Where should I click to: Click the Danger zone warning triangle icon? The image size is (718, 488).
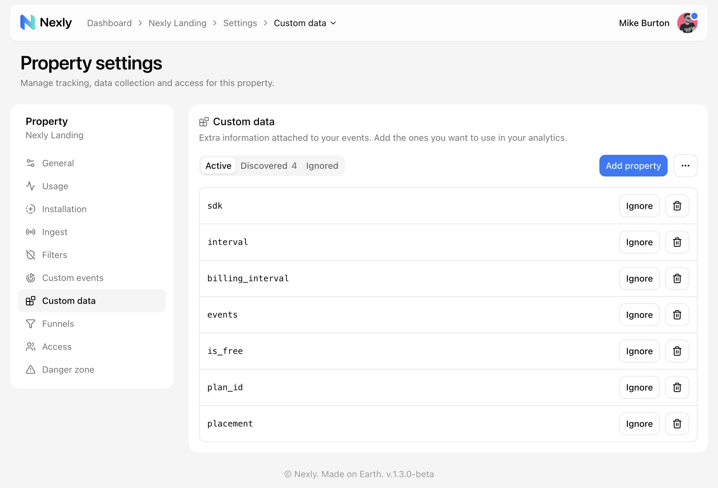click(x=31, y=370)
